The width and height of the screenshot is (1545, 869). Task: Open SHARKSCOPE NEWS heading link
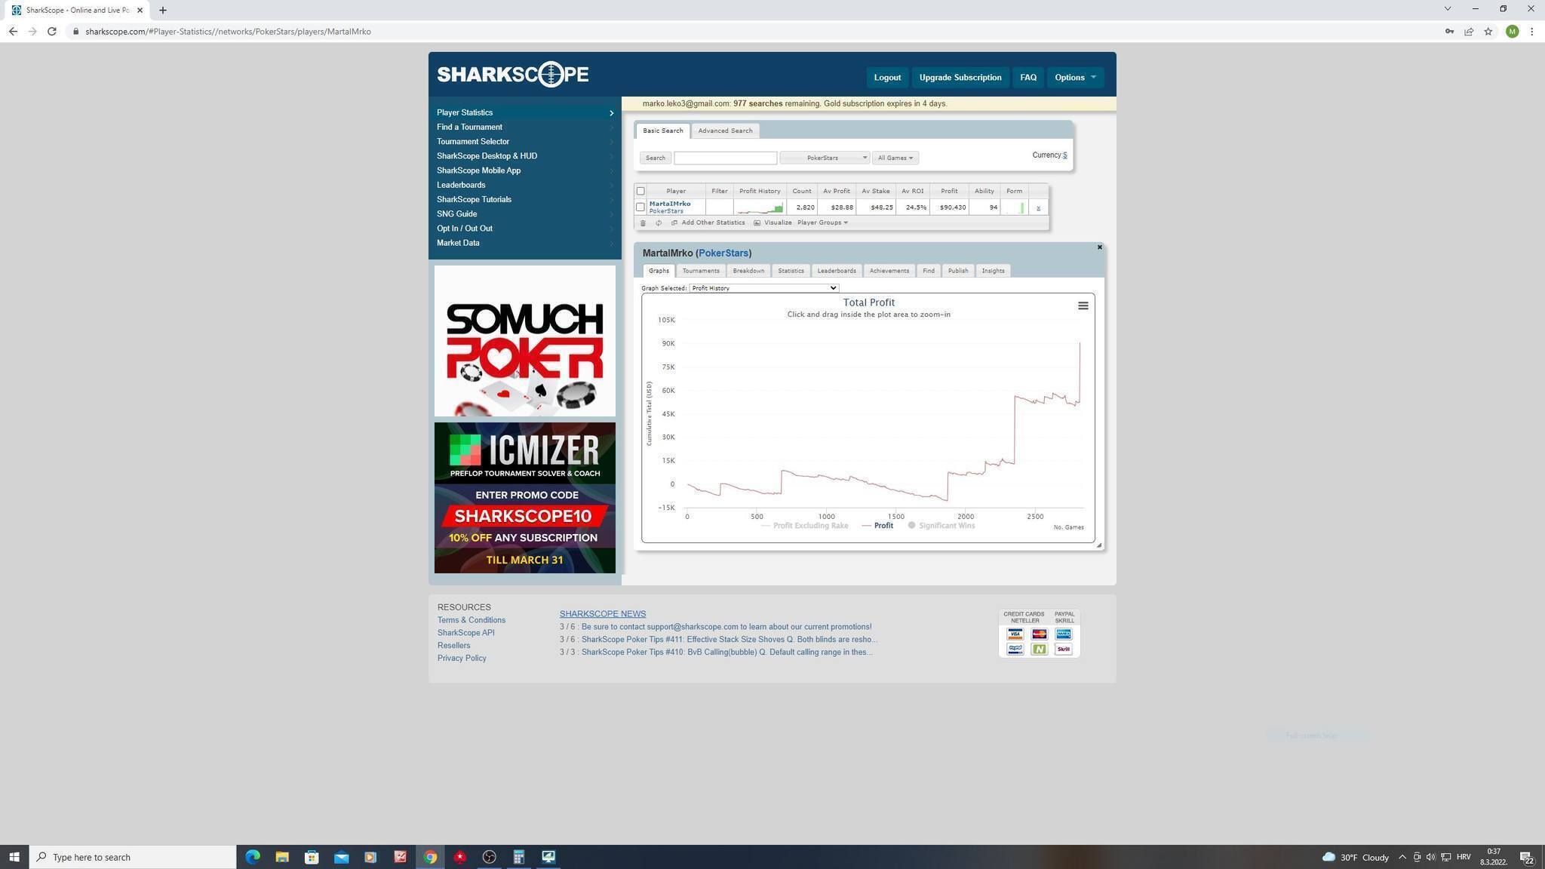click(x=603, y=614)
